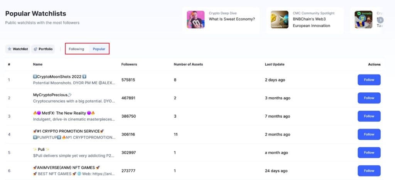This screenshot has height=180, width=395.
Task: Click the pie icon in Portfolio button
Action: pos(35,49)
